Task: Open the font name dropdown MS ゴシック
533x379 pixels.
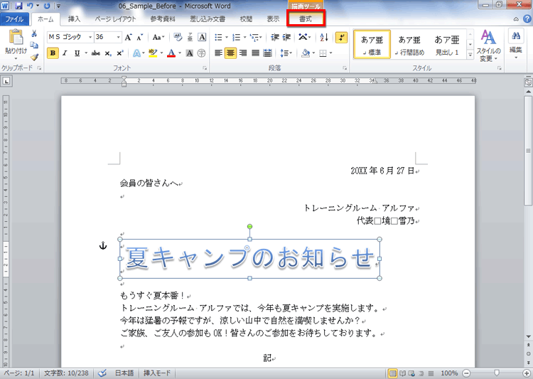Action: 90,37
